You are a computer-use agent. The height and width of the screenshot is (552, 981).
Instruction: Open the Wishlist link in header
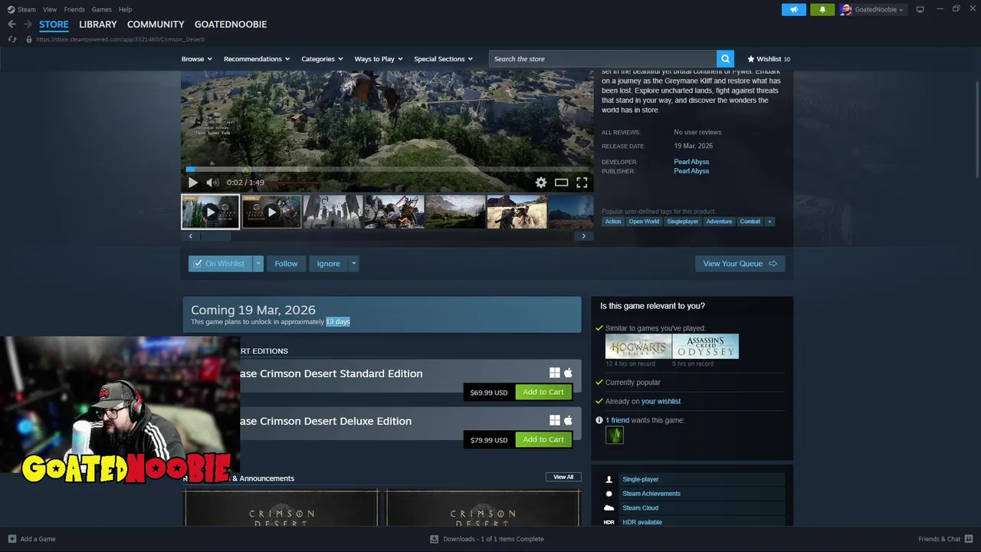[769, 59]
